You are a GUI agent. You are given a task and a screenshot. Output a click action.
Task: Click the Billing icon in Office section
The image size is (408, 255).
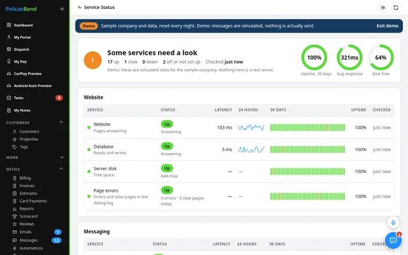click(15, 178)
